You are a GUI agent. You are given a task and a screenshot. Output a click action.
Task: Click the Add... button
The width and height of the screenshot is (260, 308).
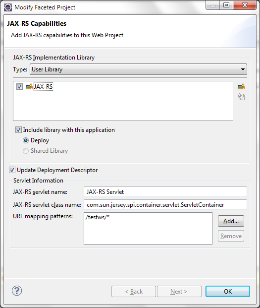pyautogui.click(x=231, y=221)
